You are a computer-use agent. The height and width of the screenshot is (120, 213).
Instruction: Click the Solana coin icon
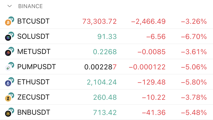[8, 38]
